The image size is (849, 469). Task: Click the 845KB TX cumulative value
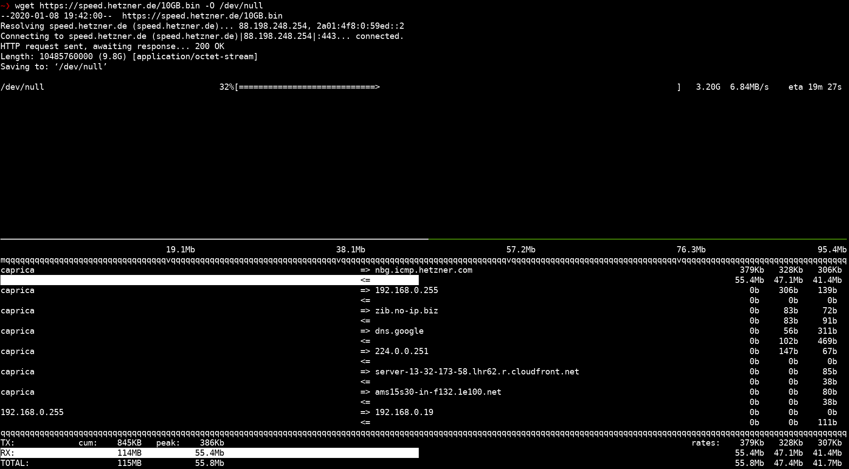tap(129, 443)
